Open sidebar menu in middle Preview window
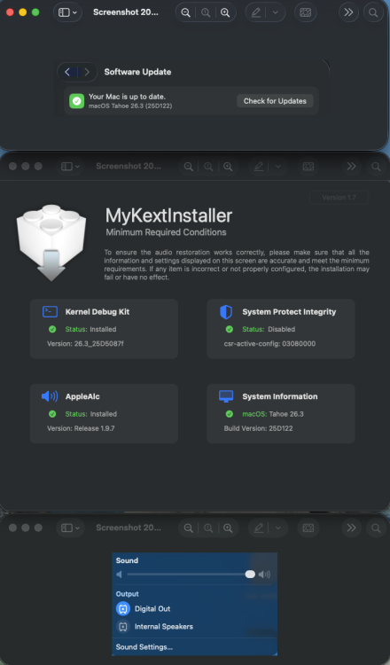The width and height of the screenshot is (390, 665). click(x=70, y=167)
